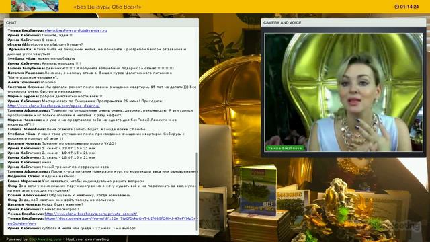The width and height of the screenshot is (430, 242).
Task: Click the elapsed timer 01:14:24
Action: coord(409,7)
